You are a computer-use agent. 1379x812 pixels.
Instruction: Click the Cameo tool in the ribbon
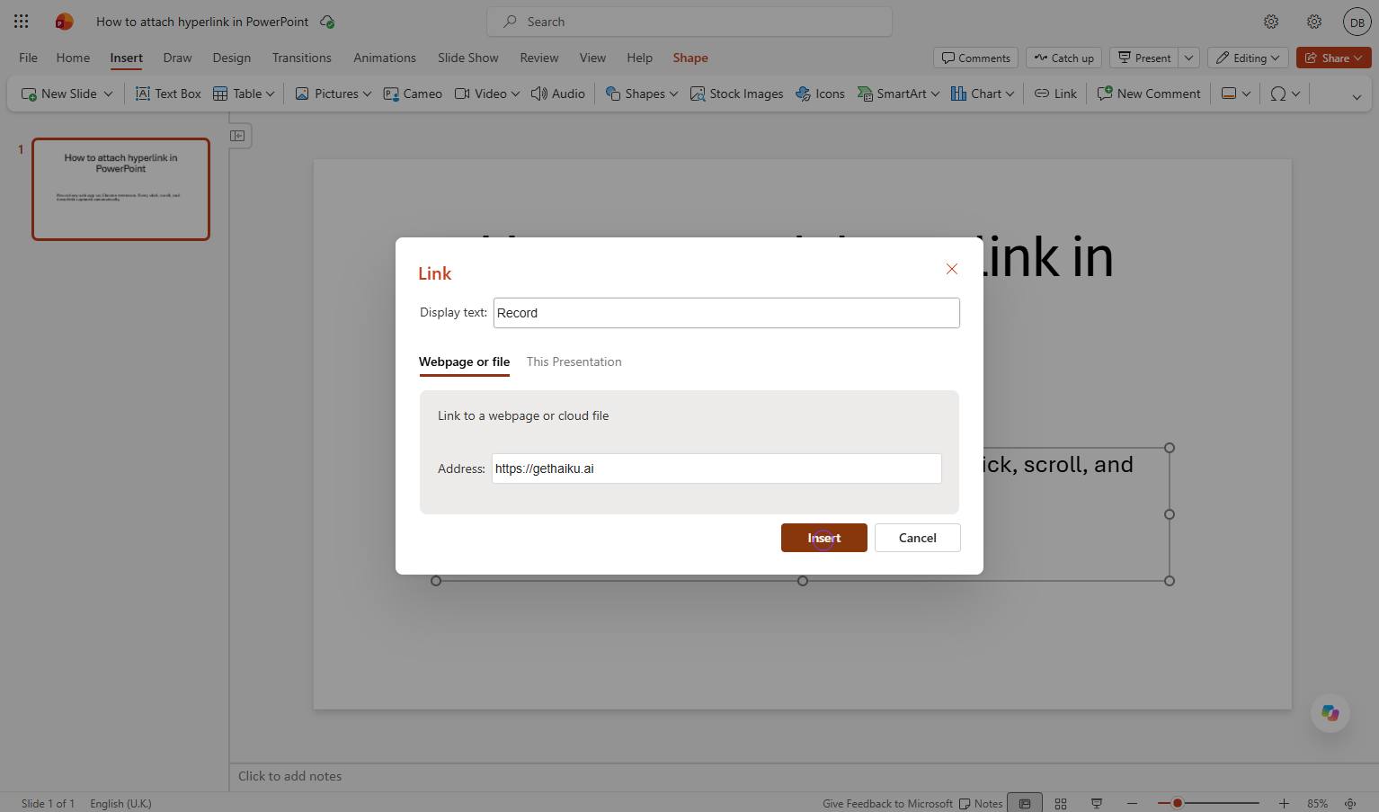[413, 94]
